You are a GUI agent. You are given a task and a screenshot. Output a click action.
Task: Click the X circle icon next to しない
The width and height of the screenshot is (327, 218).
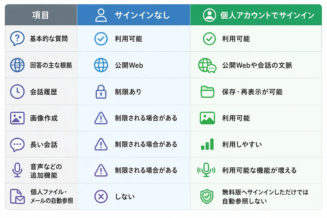click(101, 196)
